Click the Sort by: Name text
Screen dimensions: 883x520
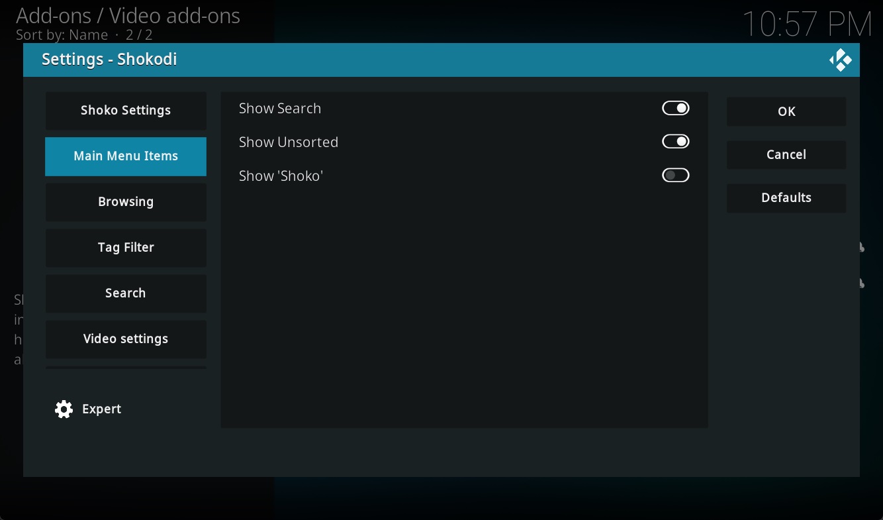pos(62,34)
